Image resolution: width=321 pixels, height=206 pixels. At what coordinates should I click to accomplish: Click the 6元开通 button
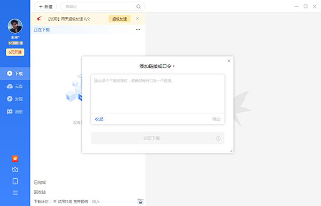pyautogui.click(x=15, y=52)
